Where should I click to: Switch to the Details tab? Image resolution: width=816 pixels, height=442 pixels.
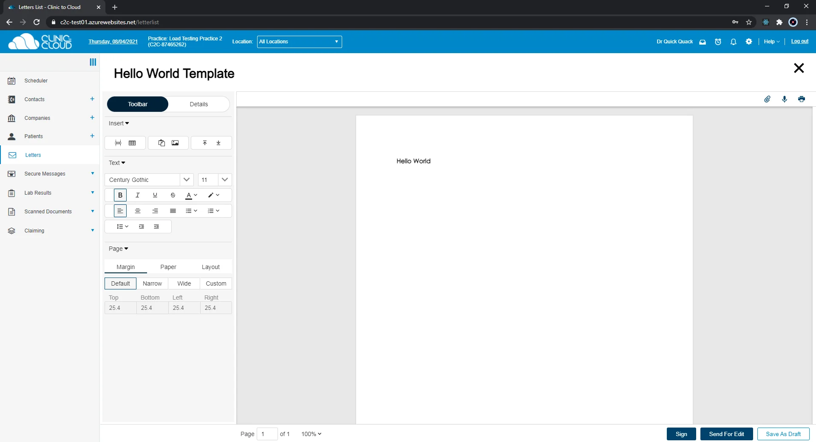(x=198, y=104)
